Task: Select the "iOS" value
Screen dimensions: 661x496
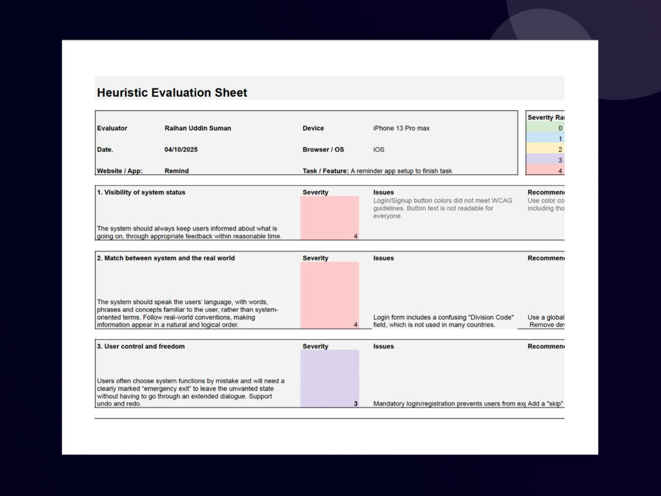Action: 378,150
